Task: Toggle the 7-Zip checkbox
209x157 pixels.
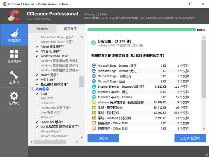Action: (x=37, y=94)
